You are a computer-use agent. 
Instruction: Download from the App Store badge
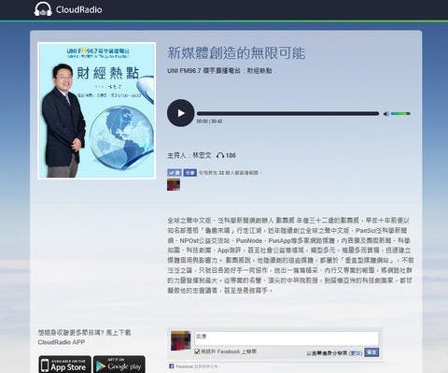pyautogui.click(x=65, y=365)
